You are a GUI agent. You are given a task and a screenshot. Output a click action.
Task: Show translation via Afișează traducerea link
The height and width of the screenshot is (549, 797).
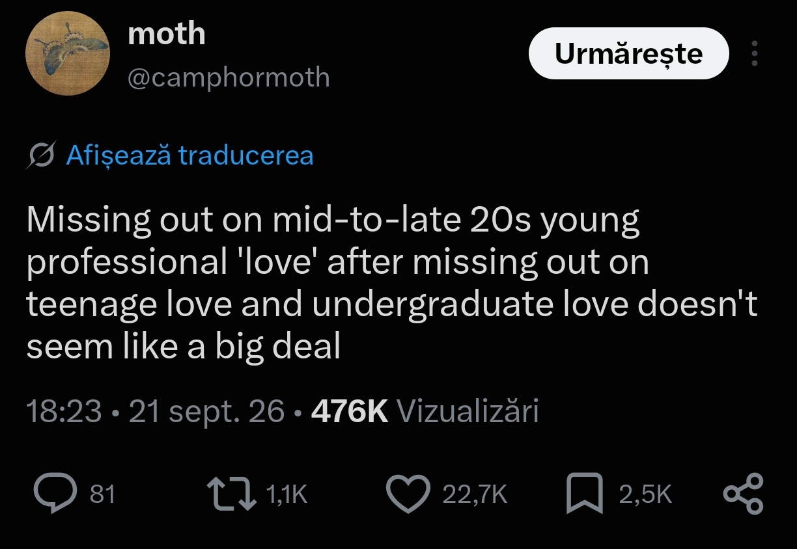click(190, 155)
